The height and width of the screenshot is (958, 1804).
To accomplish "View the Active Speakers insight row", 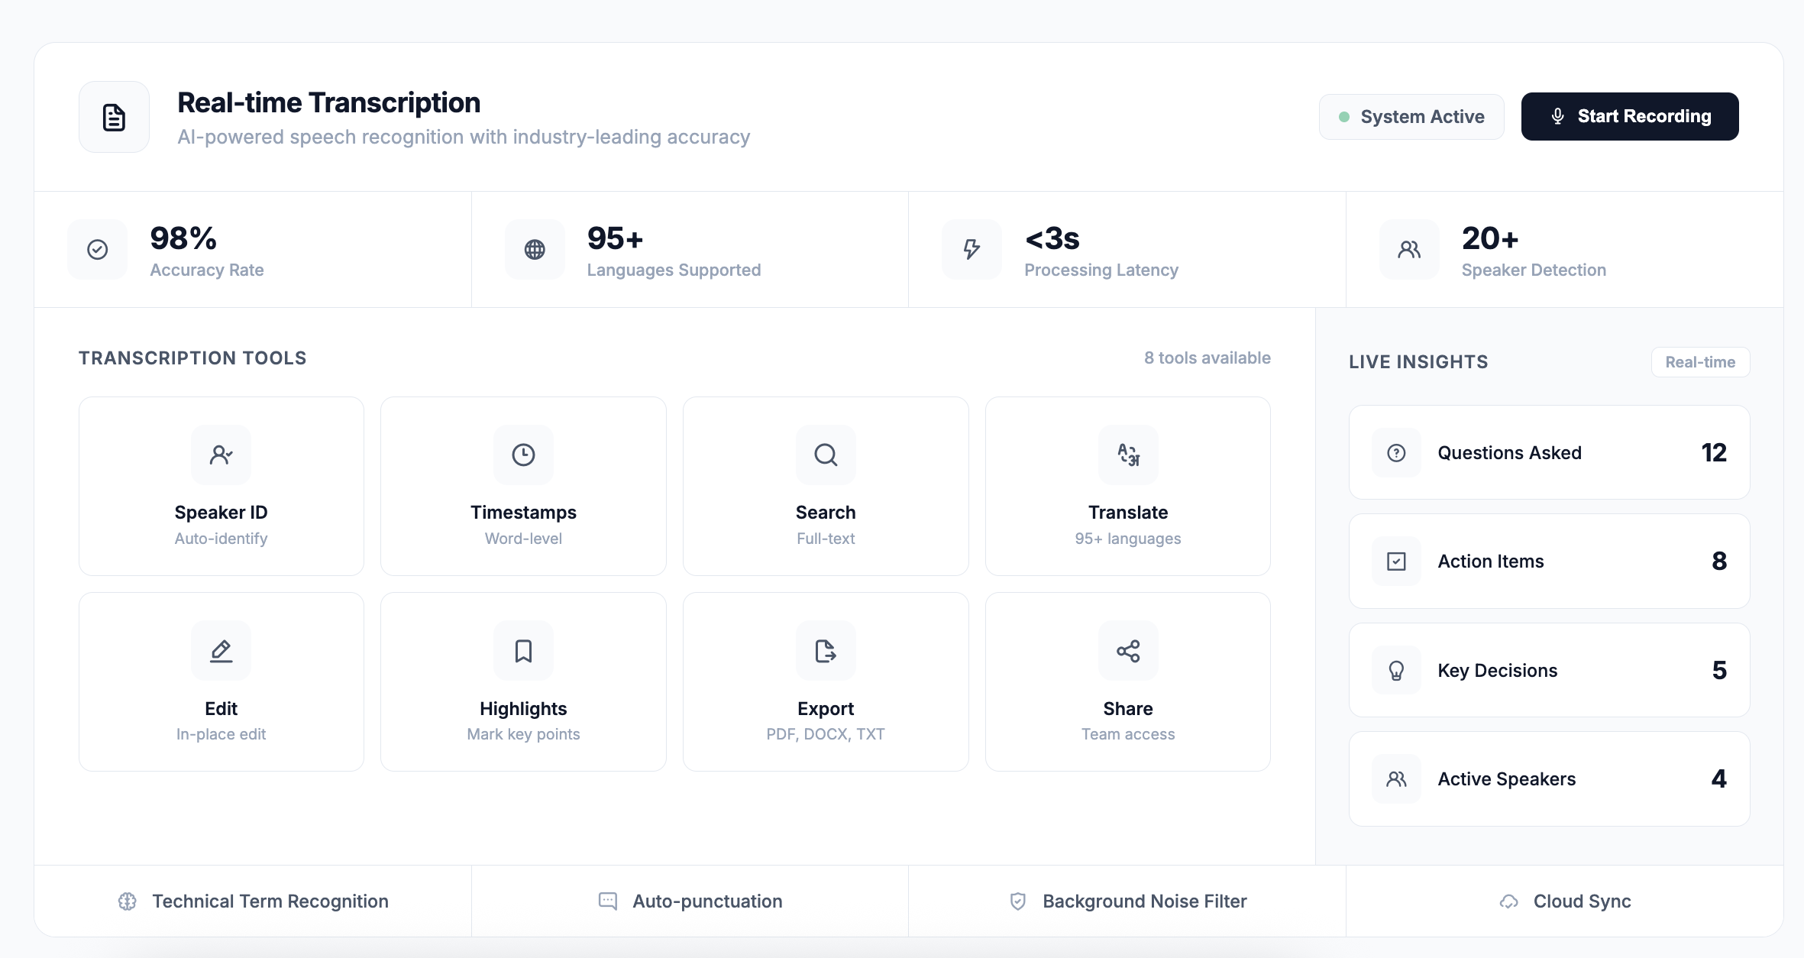I will click(x=1548, y=778).
